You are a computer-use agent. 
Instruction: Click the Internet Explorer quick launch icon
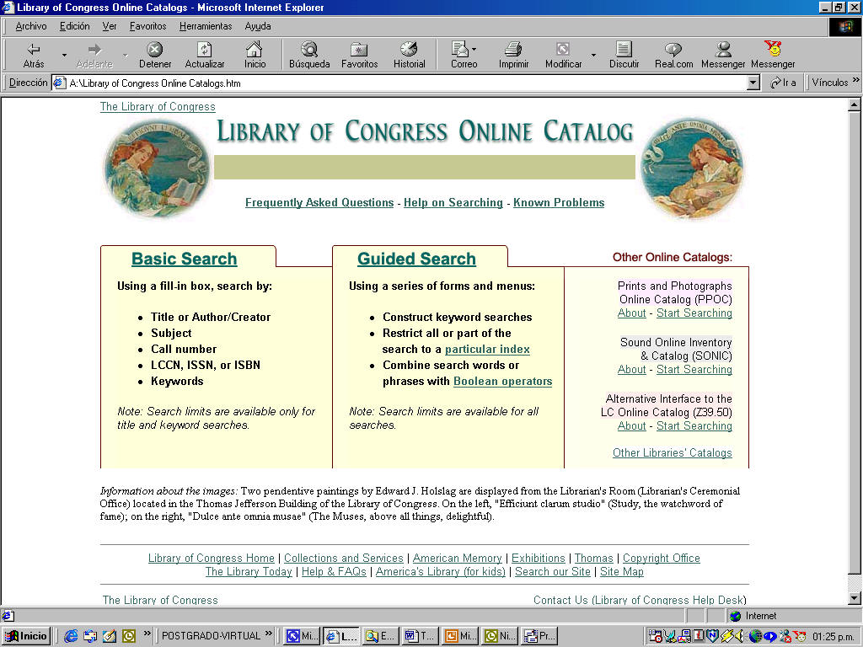[71, 636]
